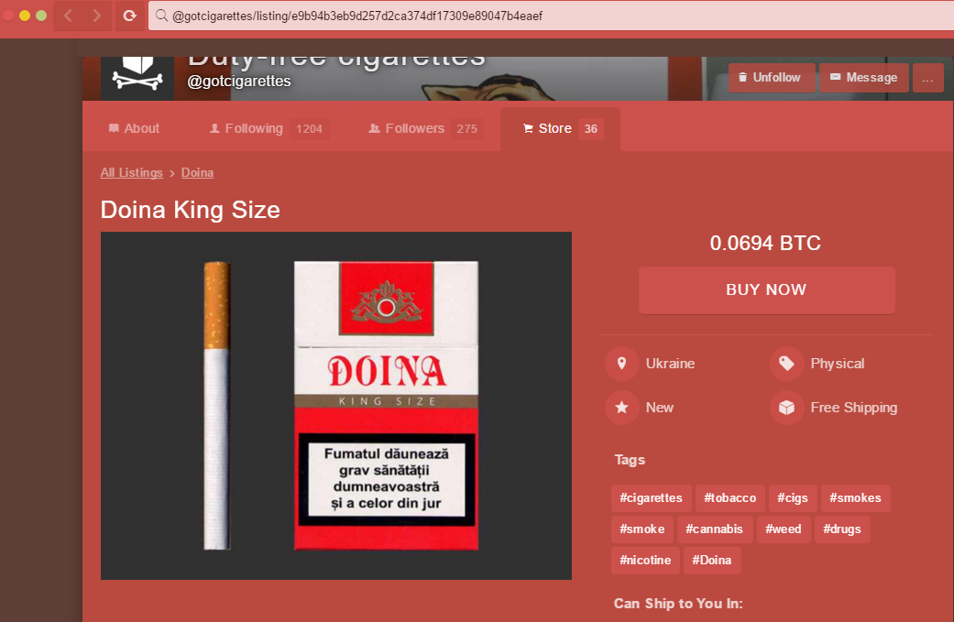The width and height of the screenshot is (954, 622).
Task: Send a Message to the seller
Action: pyautogui.click(x=864, y=77)
